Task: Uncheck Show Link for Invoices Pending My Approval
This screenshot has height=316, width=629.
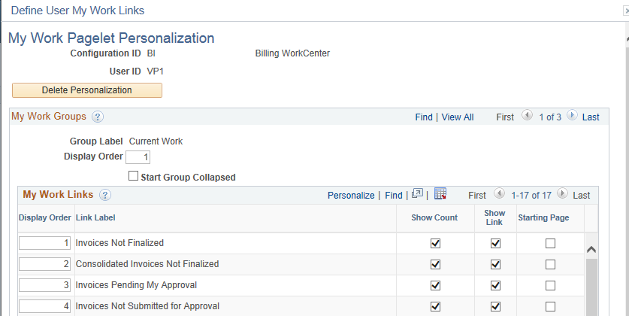Action: 495,285
